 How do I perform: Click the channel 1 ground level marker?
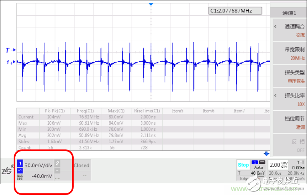click(11, 63)
